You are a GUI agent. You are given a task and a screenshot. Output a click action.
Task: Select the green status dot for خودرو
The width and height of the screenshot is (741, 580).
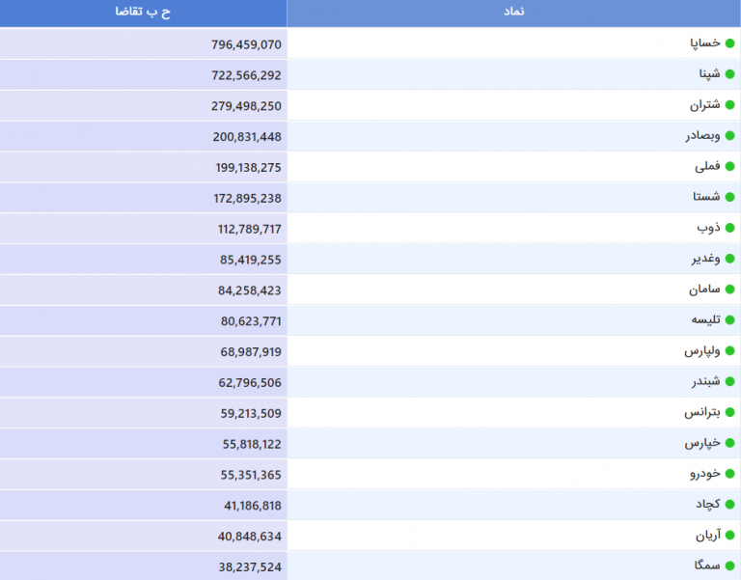coord(729,474)
